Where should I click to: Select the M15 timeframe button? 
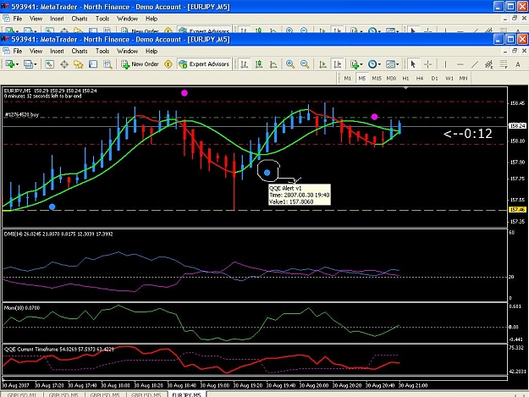click(x=377, y=78)
